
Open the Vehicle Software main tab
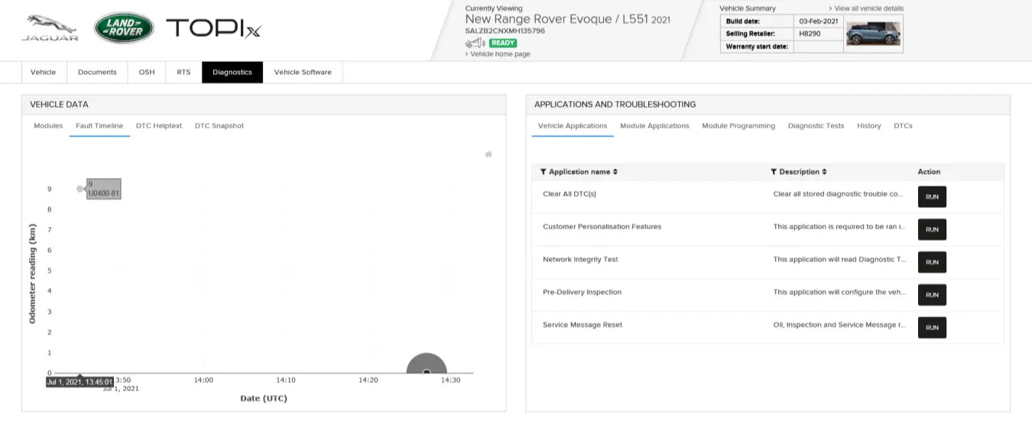(x=303, y=73)
